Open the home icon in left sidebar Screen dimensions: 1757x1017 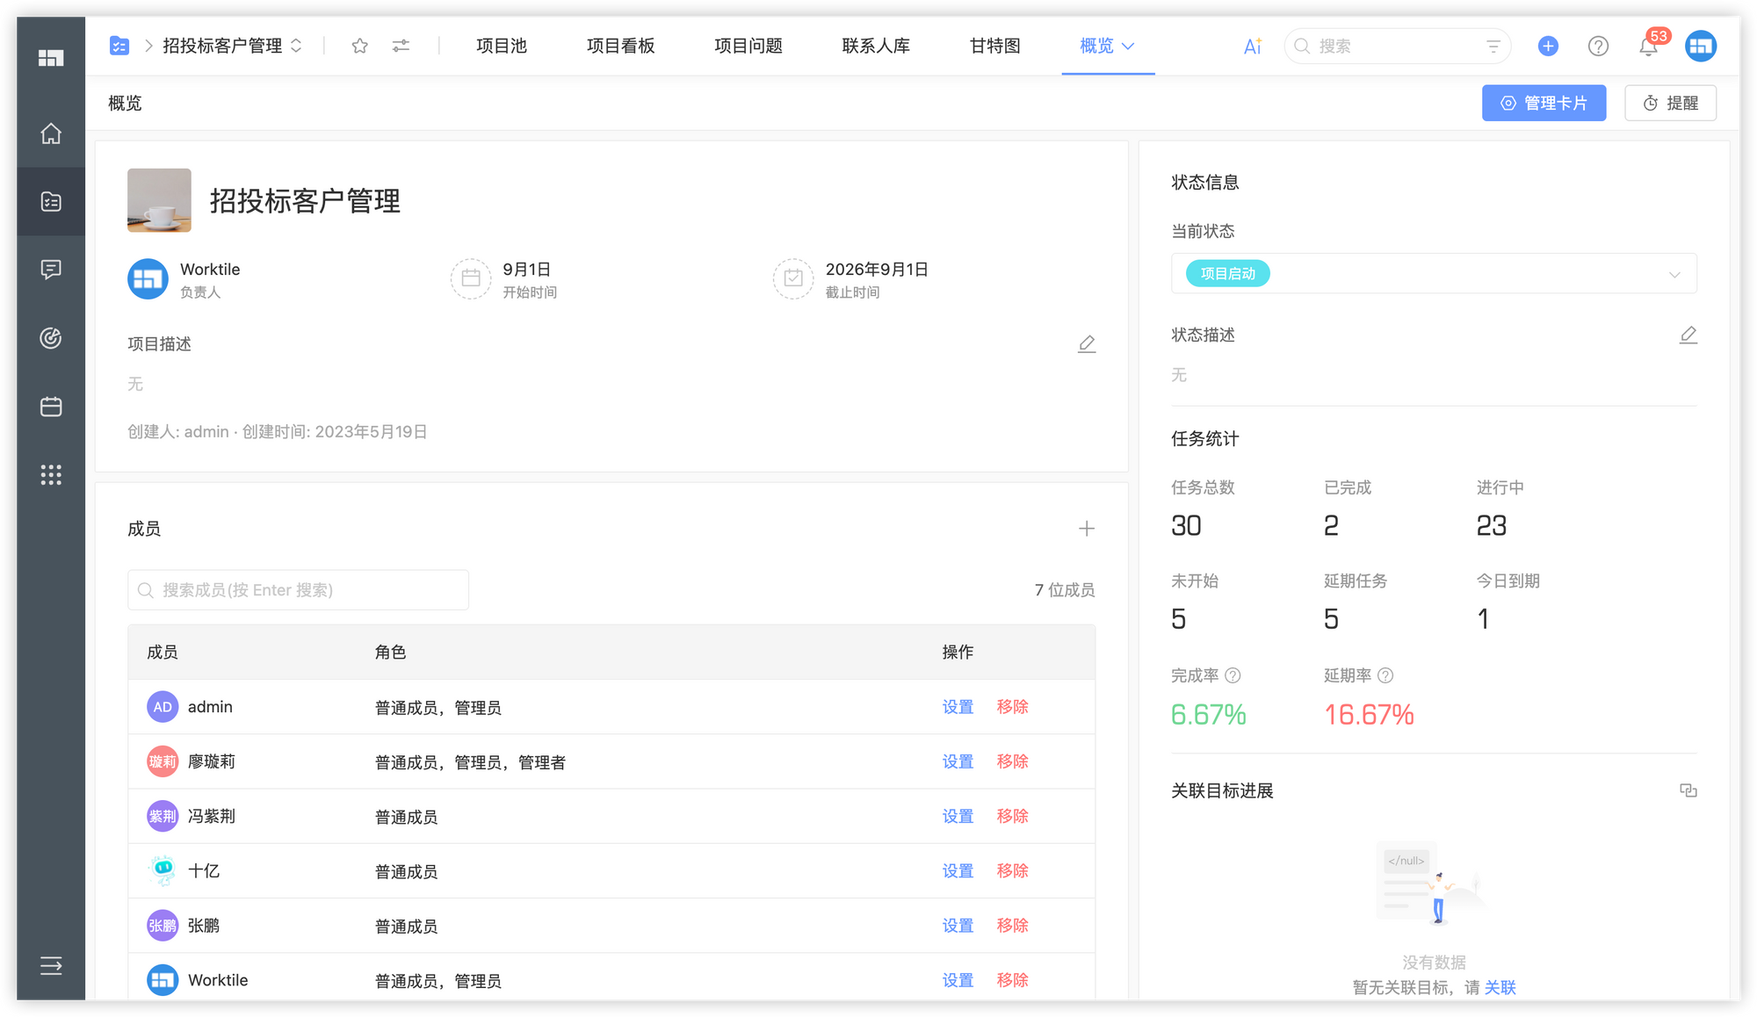pos(50,133)
